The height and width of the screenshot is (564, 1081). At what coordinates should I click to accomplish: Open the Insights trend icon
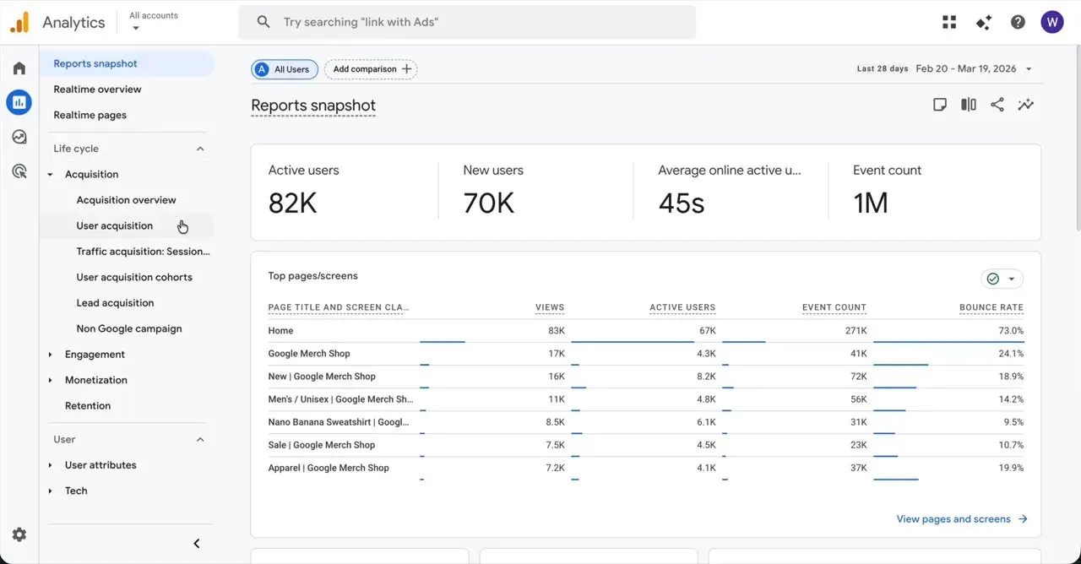click(1026, 105)
